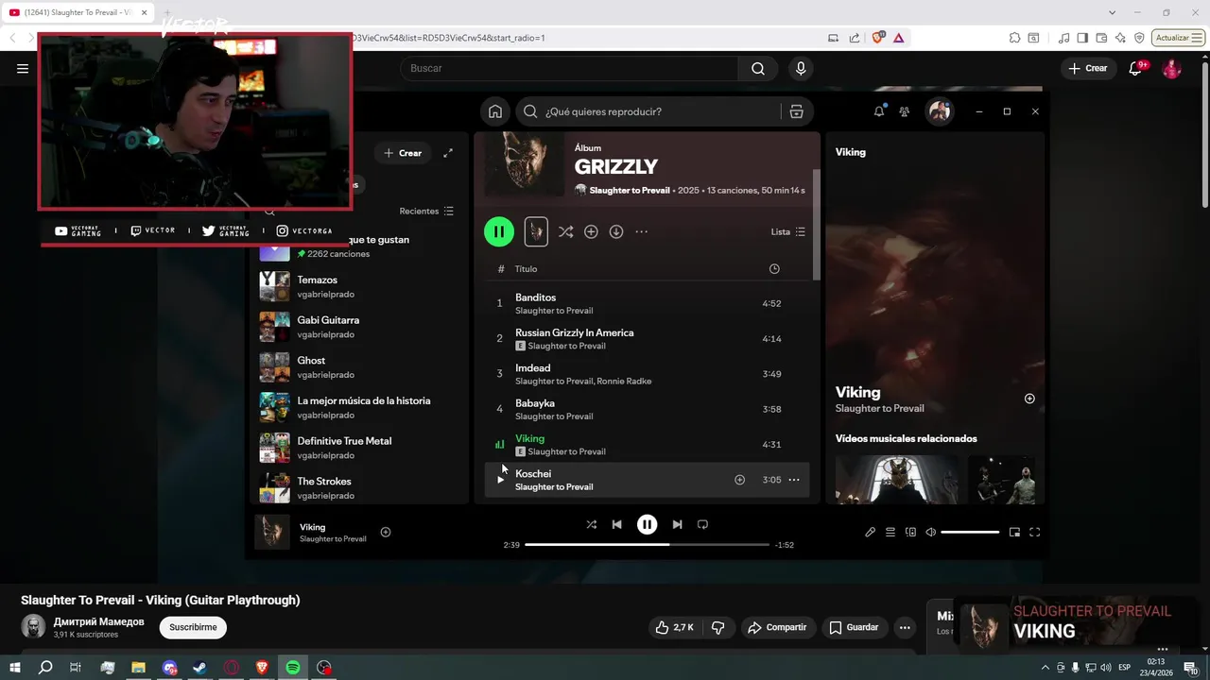Download the GRIZZLY album arrow icon
This screenshot has height=680, width=1210.
pos(616,231)
